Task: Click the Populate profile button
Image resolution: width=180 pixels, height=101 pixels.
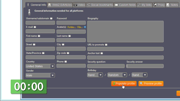Action: (x=124, y=84)
